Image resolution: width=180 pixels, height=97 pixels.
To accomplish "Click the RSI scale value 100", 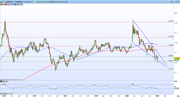I will [x=175, y=81].
